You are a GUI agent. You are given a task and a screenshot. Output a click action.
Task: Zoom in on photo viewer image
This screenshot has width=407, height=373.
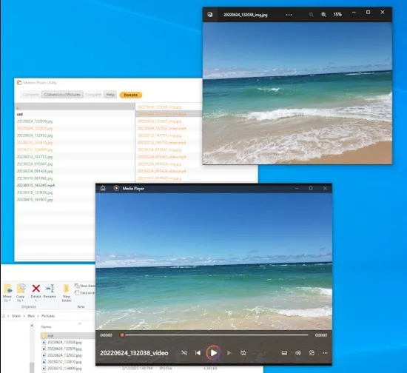pos(323,15)
